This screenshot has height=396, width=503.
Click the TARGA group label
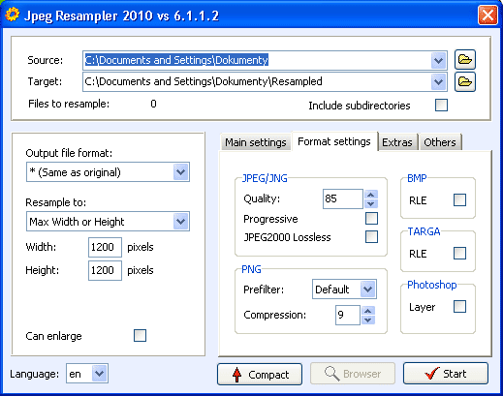click(x=424, y=231)
